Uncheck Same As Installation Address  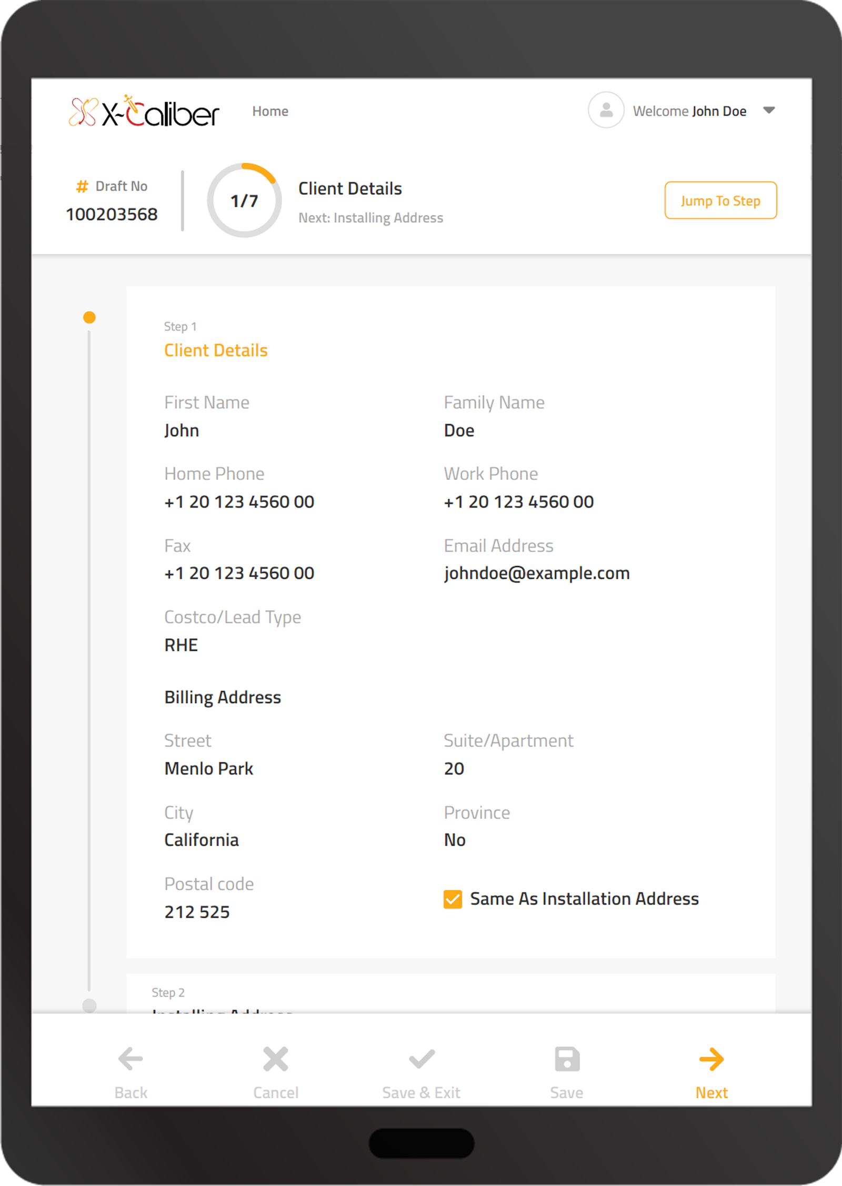[453, 899]
